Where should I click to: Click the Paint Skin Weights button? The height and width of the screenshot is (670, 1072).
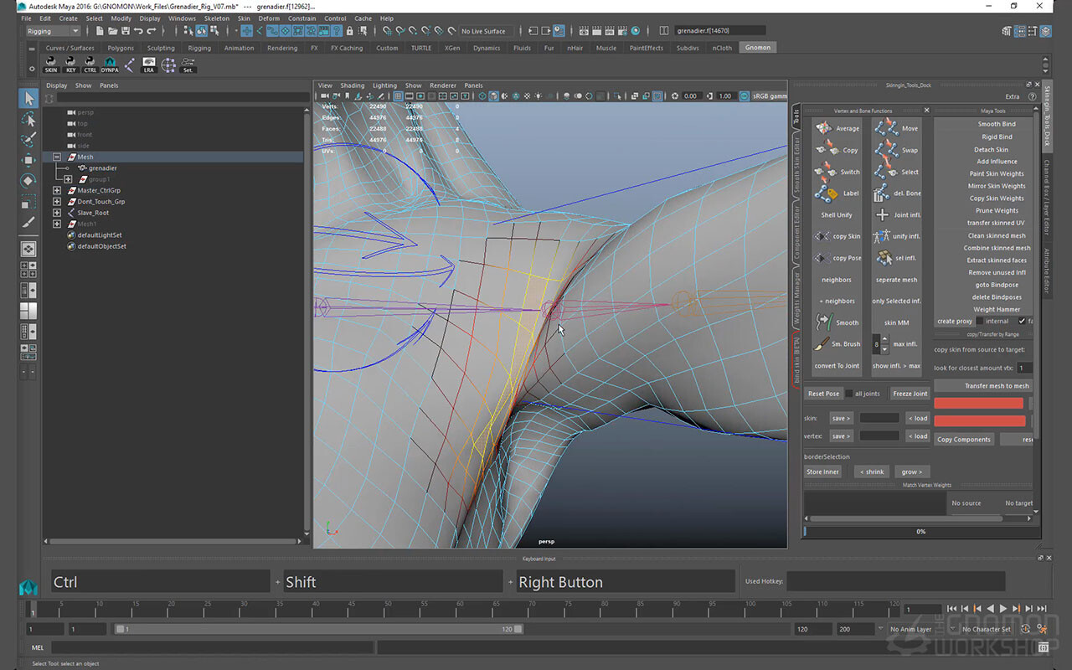(x=996, y=173)
